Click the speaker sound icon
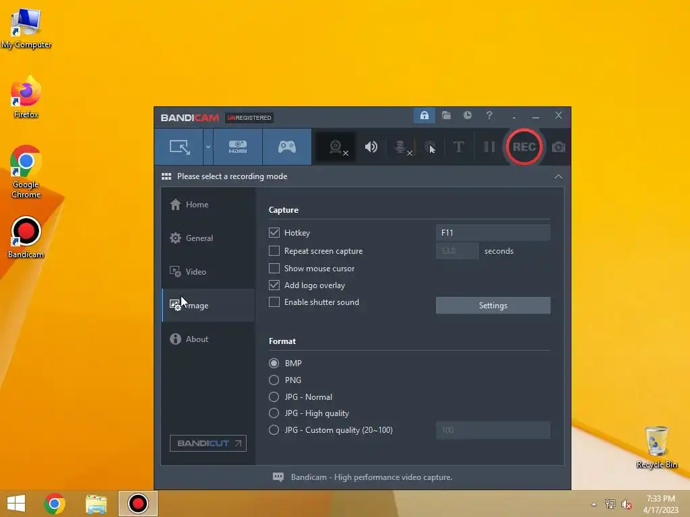 pyautogui.click(x=371, y=147)
